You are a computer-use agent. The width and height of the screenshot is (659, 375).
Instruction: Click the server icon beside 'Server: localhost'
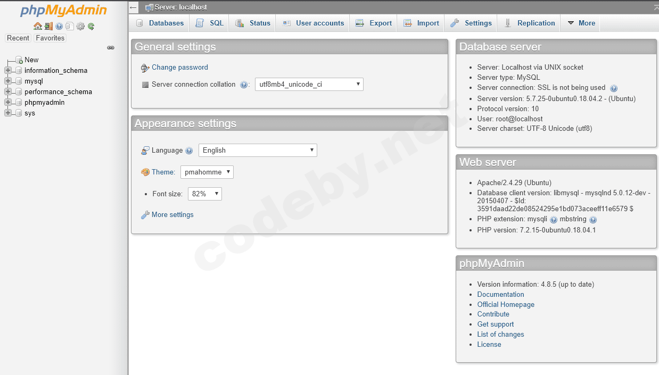(x=149, y=7)
